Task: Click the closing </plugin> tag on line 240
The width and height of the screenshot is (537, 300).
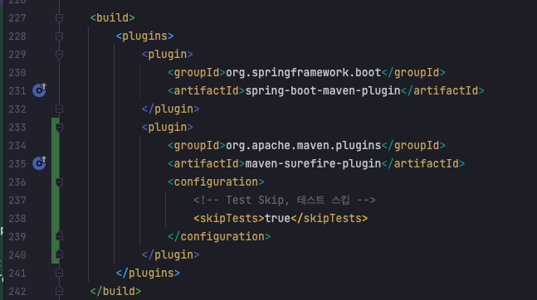Action: point(170,255)
